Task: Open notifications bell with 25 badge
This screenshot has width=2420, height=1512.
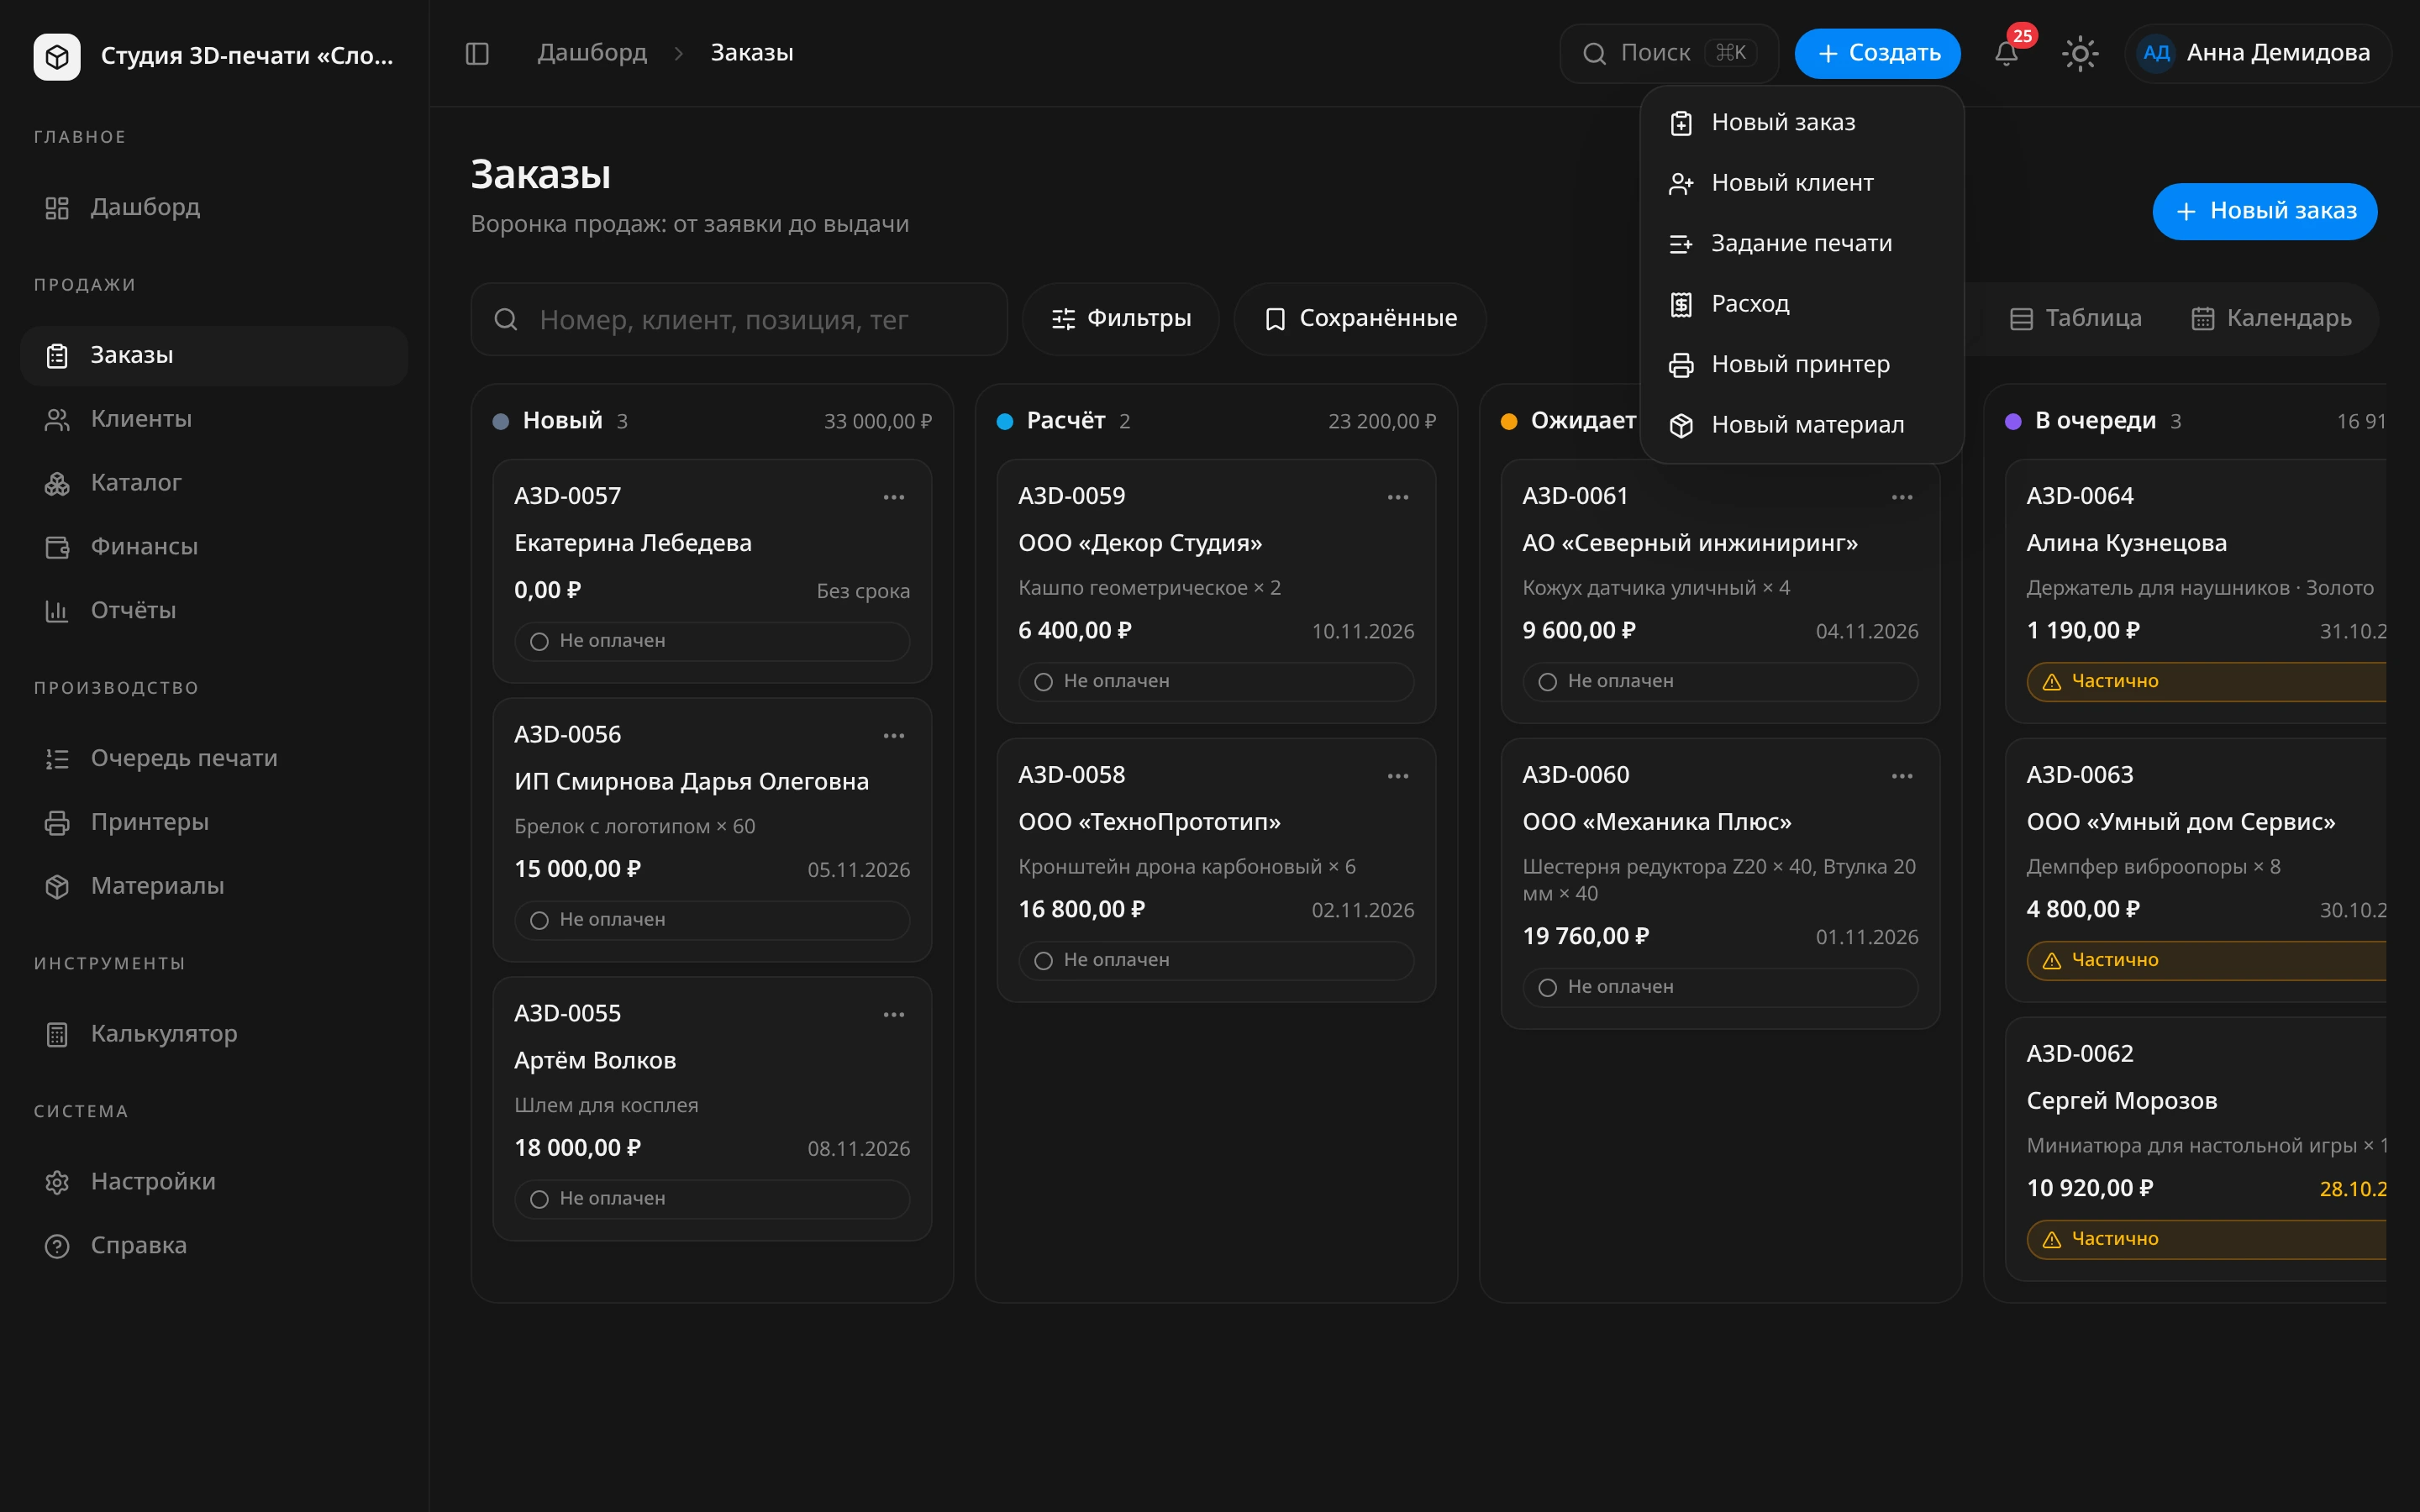Action: click(2006, 53)
